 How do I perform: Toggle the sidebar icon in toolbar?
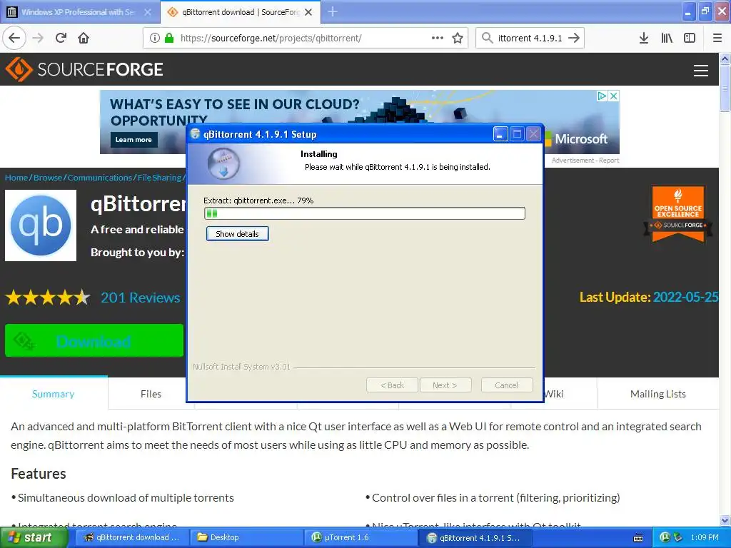[x=690, y=38]
